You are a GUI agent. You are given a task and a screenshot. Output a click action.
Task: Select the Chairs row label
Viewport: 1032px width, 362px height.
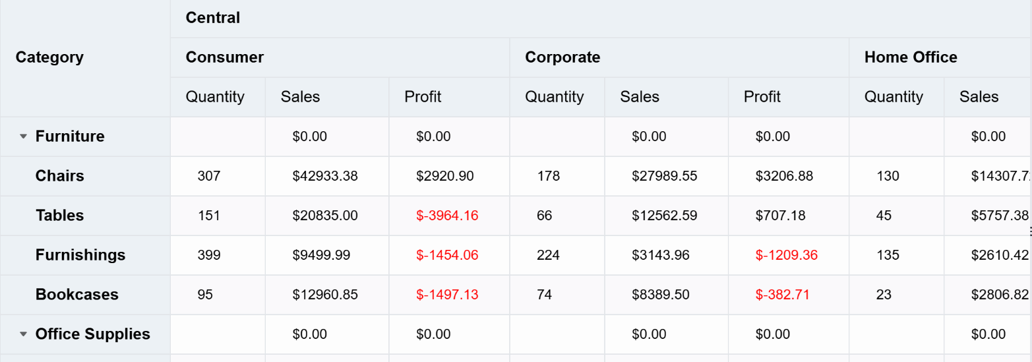pos(60,176)
